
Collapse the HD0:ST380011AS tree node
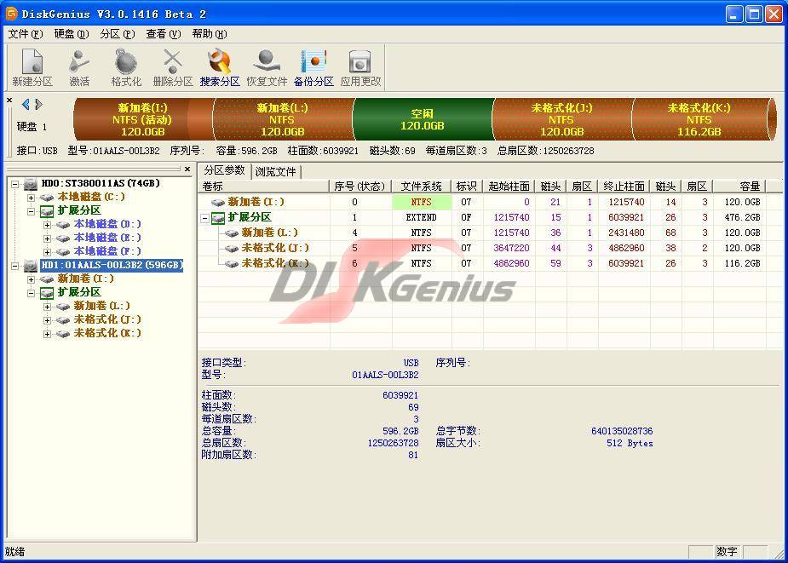pyautogui.click(x=15, y=184)
